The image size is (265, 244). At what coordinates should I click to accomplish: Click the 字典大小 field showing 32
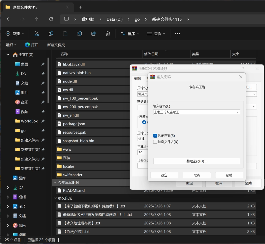(143, 152)
